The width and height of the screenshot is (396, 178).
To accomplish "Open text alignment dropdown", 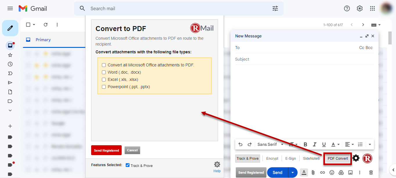I will 349,144.
